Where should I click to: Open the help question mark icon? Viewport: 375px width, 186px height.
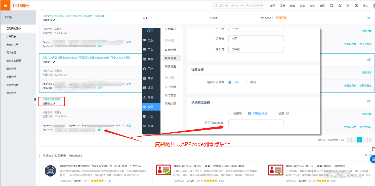pos(356,6)
